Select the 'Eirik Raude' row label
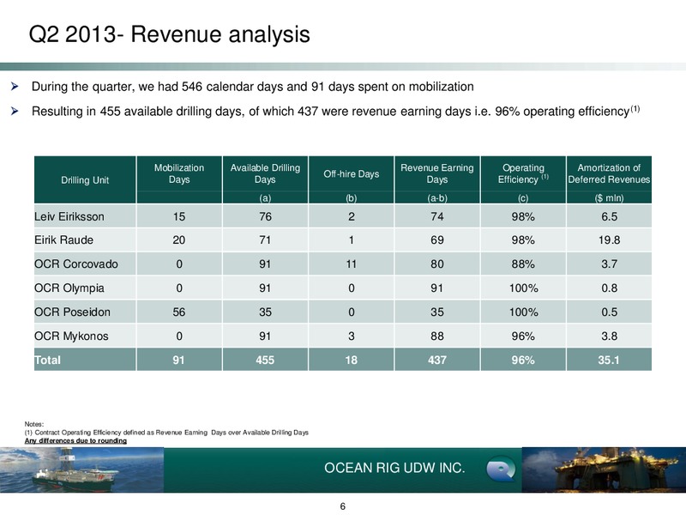 [x=63, y=240]
